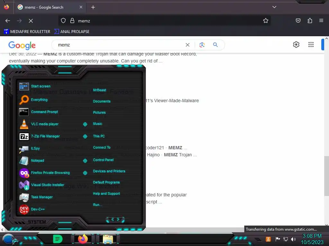Stop loading the page

31,21
